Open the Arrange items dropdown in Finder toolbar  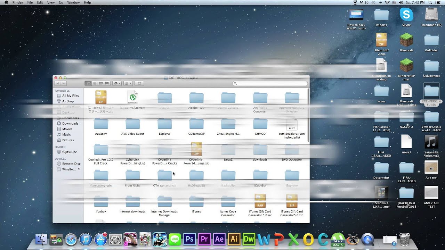(x=128, y=83)
